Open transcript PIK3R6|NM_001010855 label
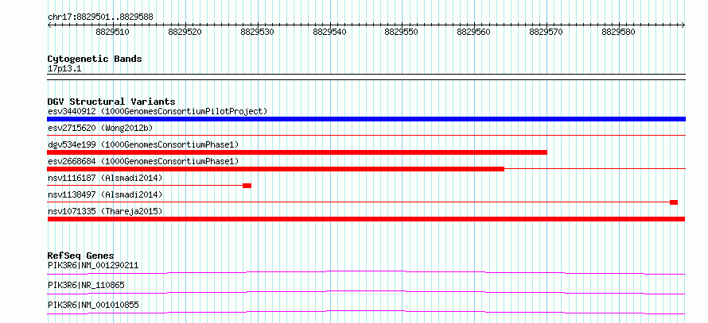 (93, 306)
